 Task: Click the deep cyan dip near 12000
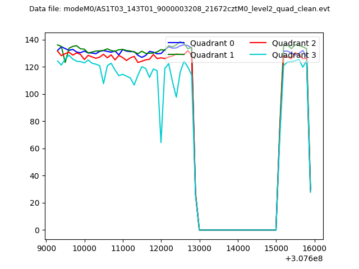161,141
